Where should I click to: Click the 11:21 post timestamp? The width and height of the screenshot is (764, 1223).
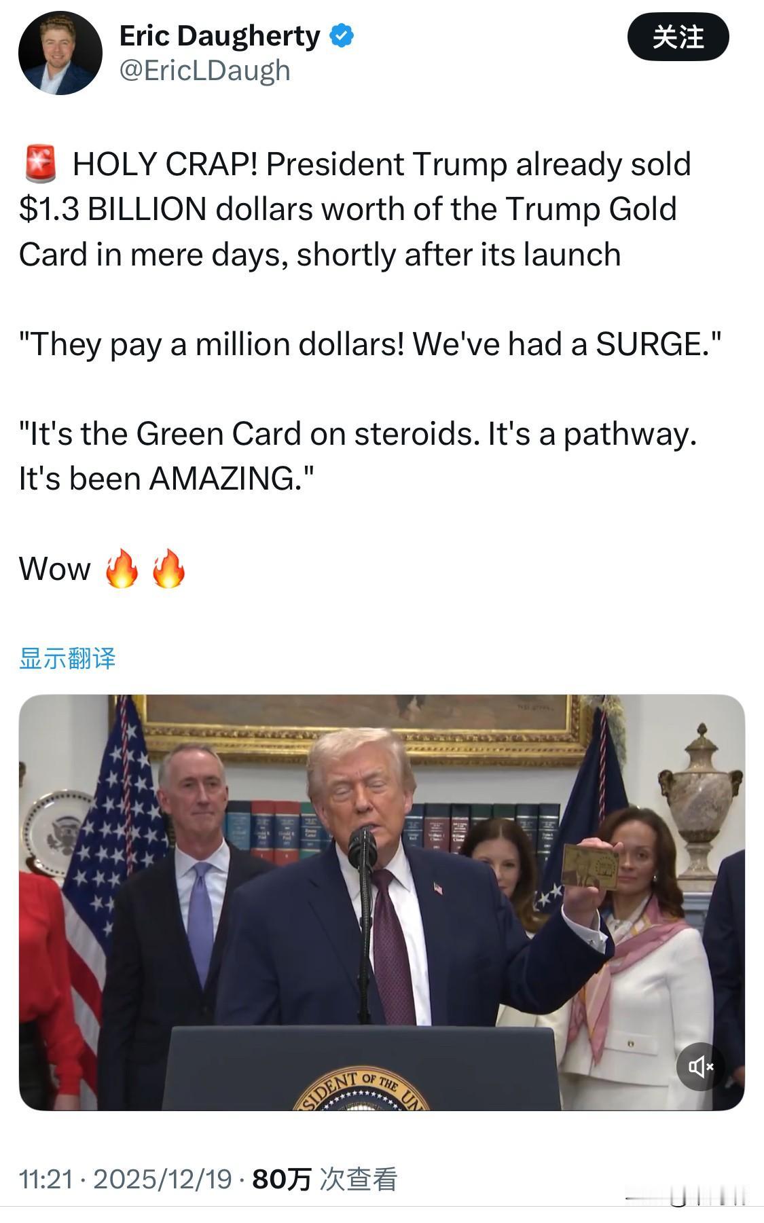coord(46,1179)
